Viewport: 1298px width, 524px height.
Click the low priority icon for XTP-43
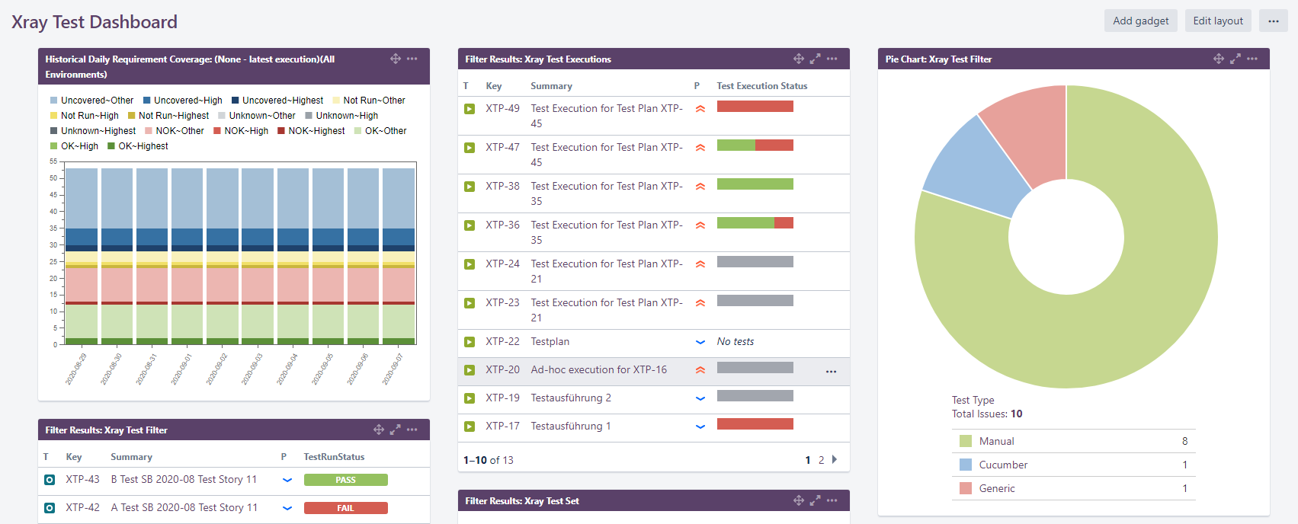[x=287, y=480]
